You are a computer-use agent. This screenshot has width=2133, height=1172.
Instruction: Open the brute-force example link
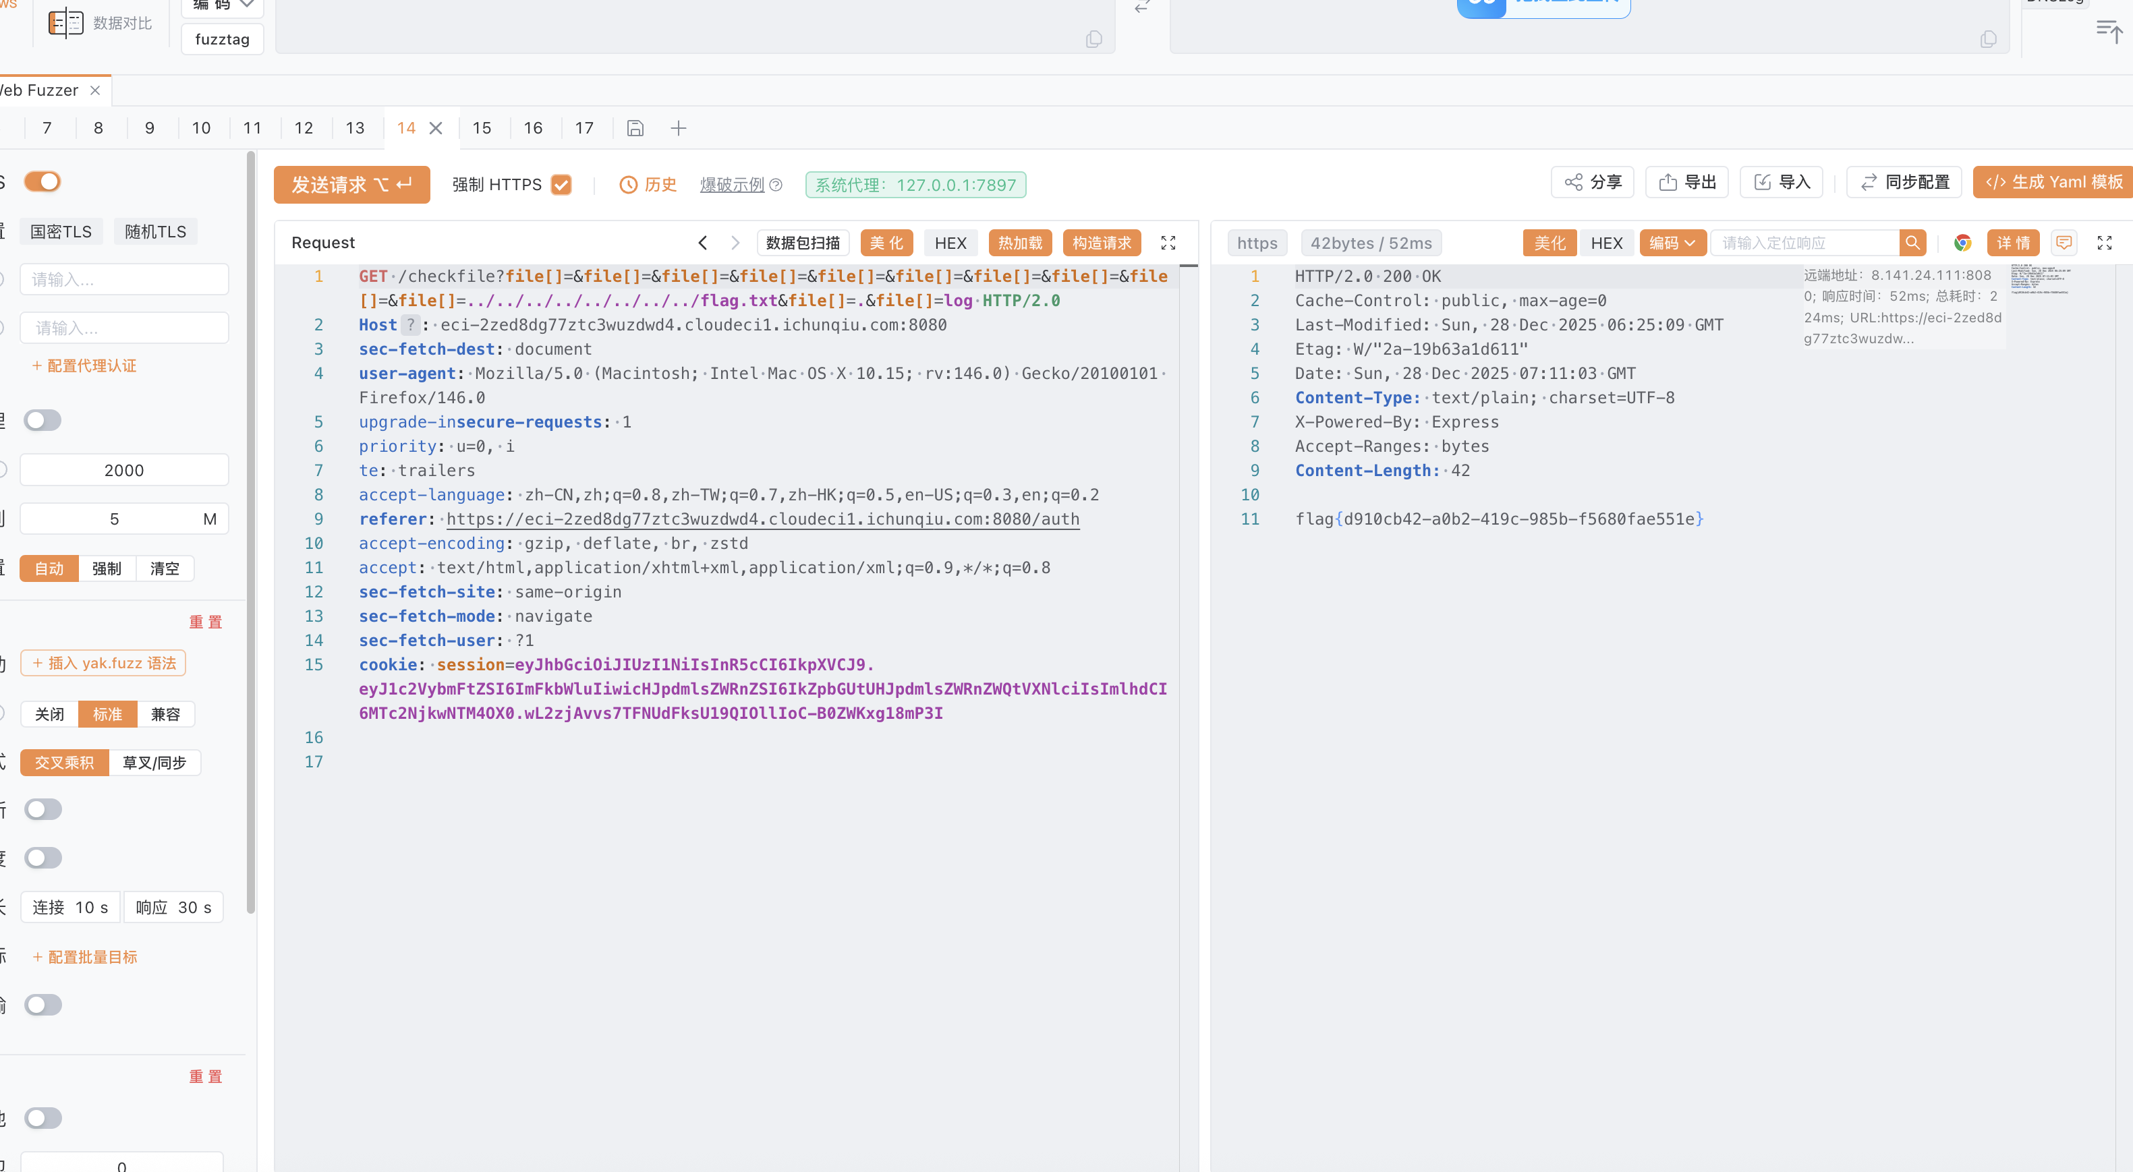(732, 185)
